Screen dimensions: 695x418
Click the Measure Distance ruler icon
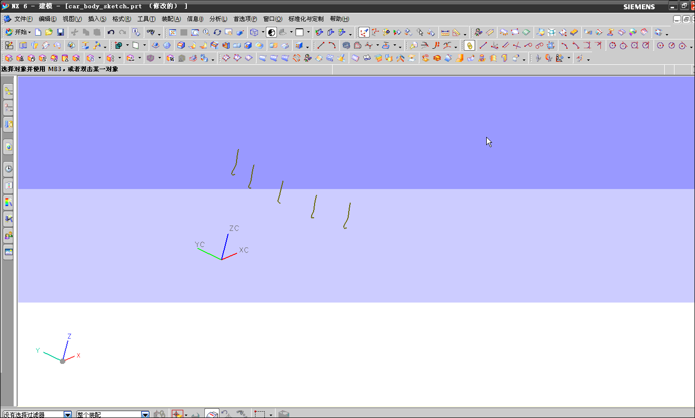(445, 32)
